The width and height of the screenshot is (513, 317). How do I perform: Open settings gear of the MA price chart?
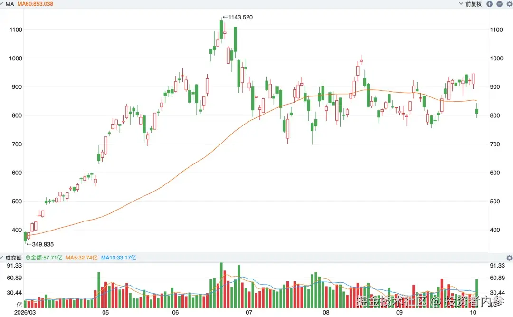(x=509, y=4)
